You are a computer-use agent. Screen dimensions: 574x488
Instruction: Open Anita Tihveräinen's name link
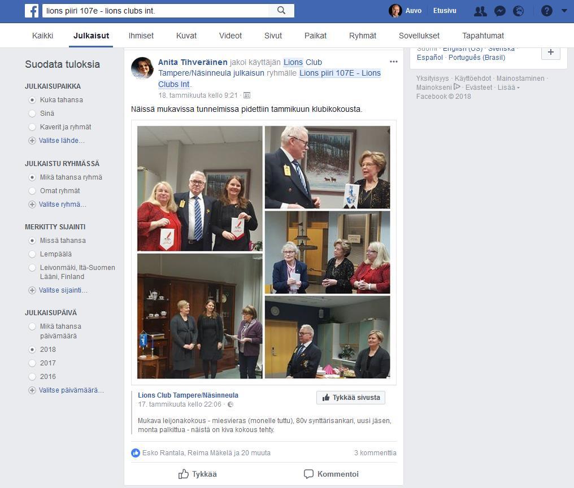pos(193,62)
